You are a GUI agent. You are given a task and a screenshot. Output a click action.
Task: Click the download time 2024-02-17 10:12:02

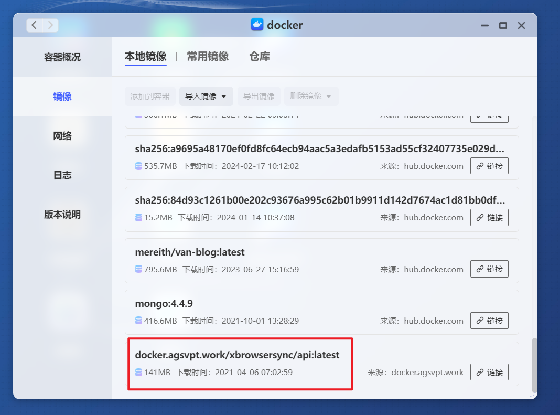pos(261,166)
